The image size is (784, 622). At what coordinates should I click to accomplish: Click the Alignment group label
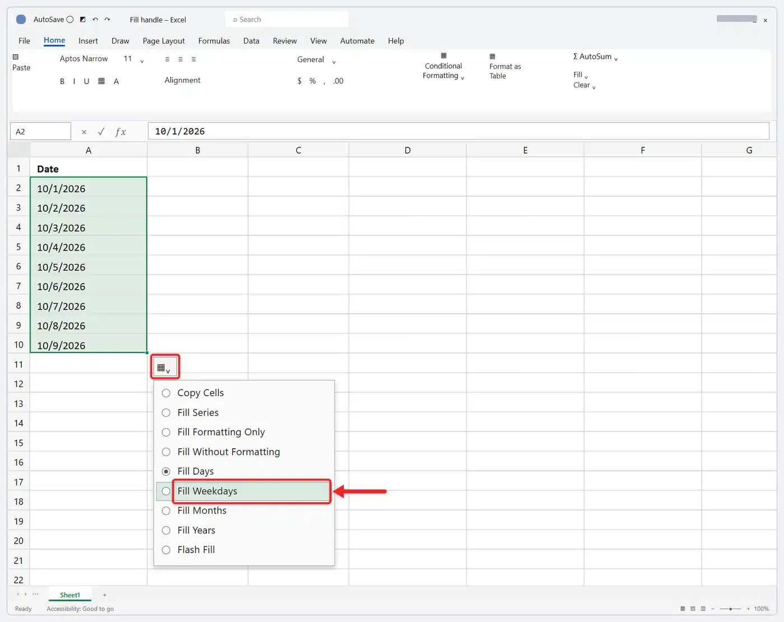click(183, 80)
